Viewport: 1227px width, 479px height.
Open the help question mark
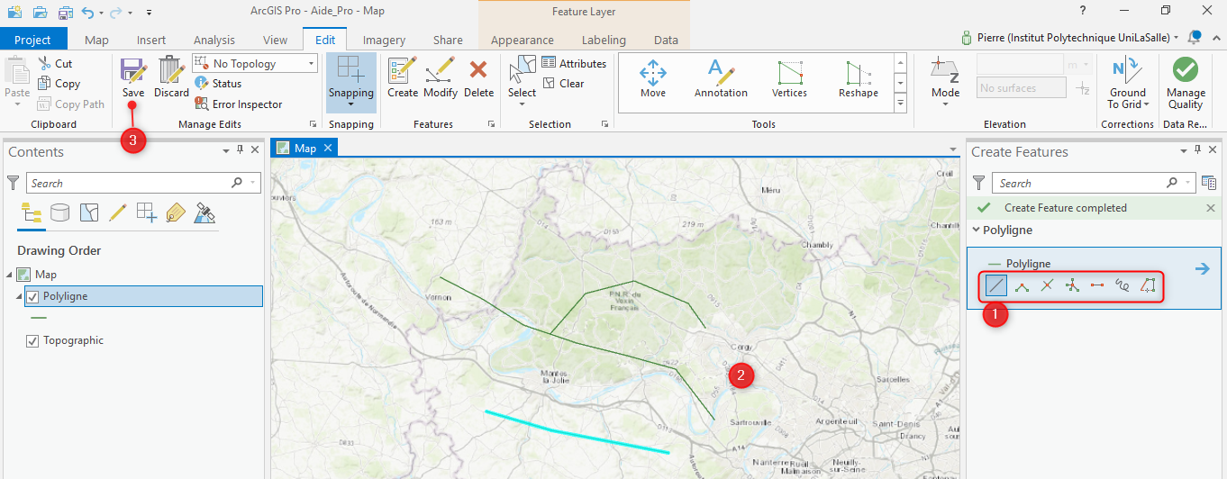[x=1082, y=10]
